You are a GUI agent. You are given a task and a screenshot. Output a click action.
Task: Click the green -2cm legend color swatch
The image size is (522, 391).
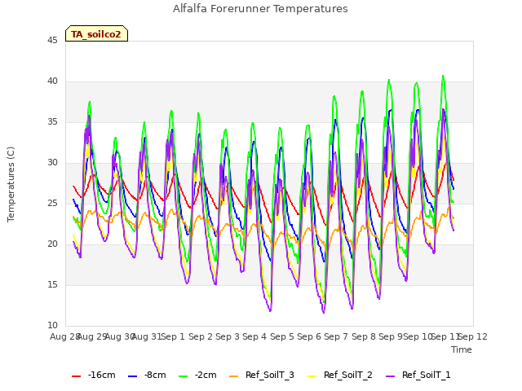pyautogui.click(x=183, y=376)
